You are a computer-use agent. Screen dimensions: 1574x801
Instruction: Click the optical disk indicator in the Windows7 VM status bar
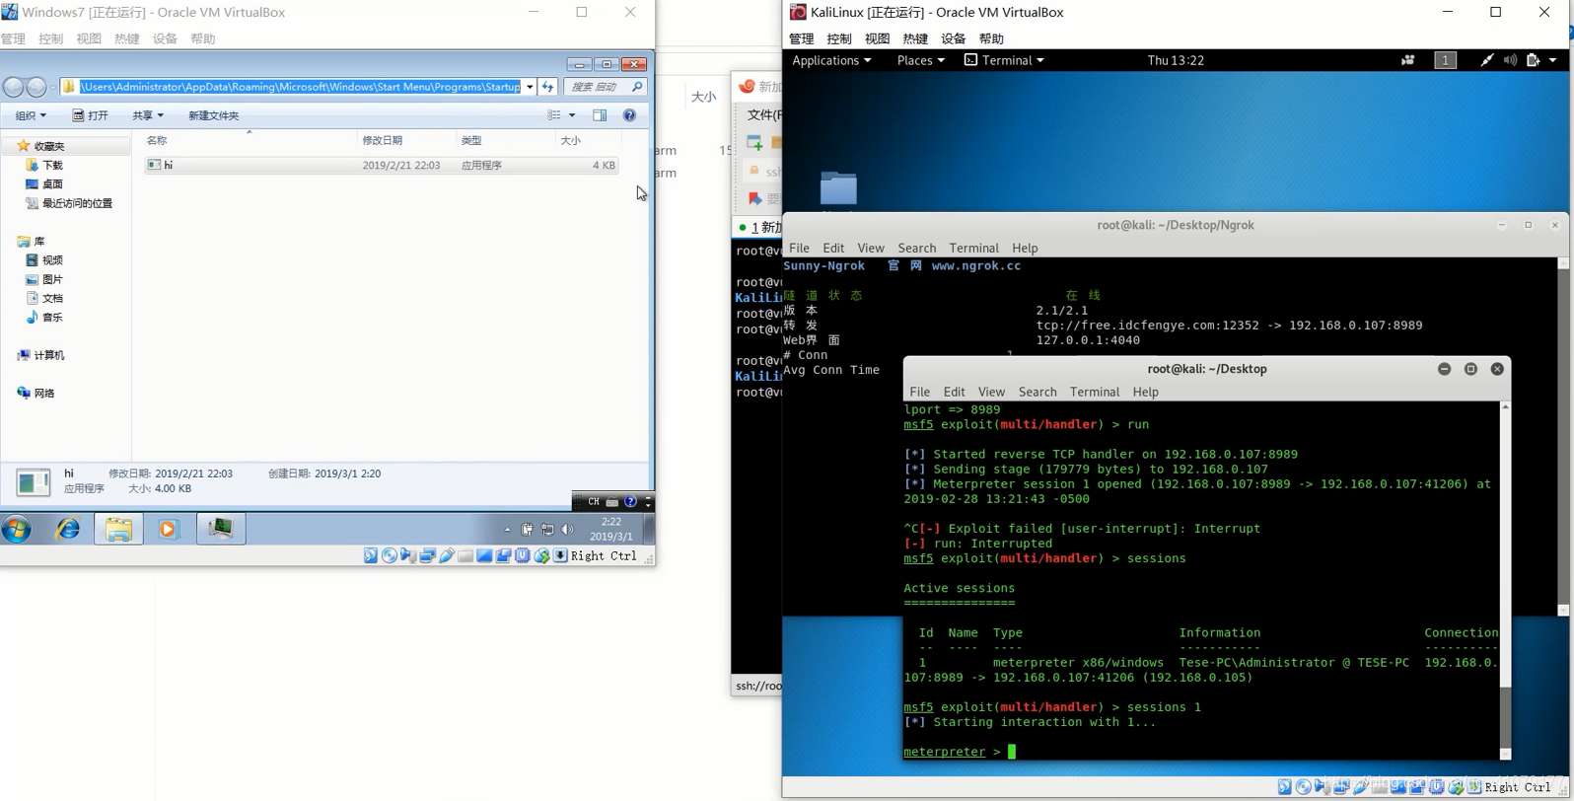pyautogui.click(x=390, y=556)
